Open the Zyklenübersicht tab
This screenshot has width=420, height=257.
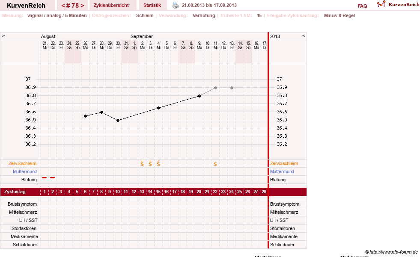111,5
